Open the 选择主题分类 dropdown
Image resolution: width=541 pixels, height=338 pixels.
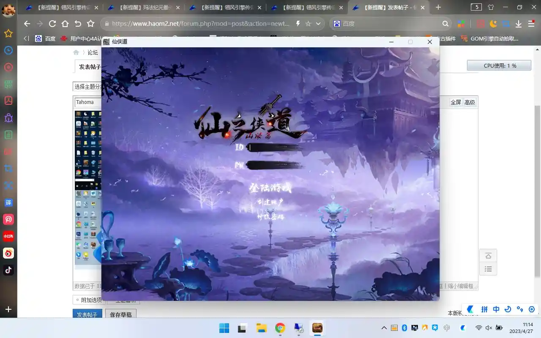pyautogui.click(x=87, y=87)
